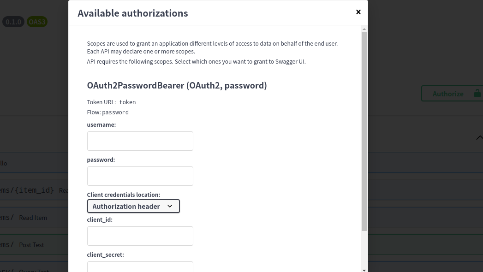Click the 'token' Token URL value
This screenshot has width=483, height=272.
(127, 102)
